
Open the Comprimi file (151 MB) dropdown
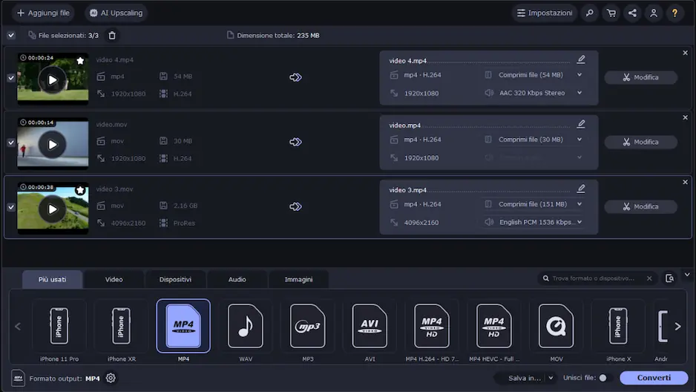[x=579, y=204]
